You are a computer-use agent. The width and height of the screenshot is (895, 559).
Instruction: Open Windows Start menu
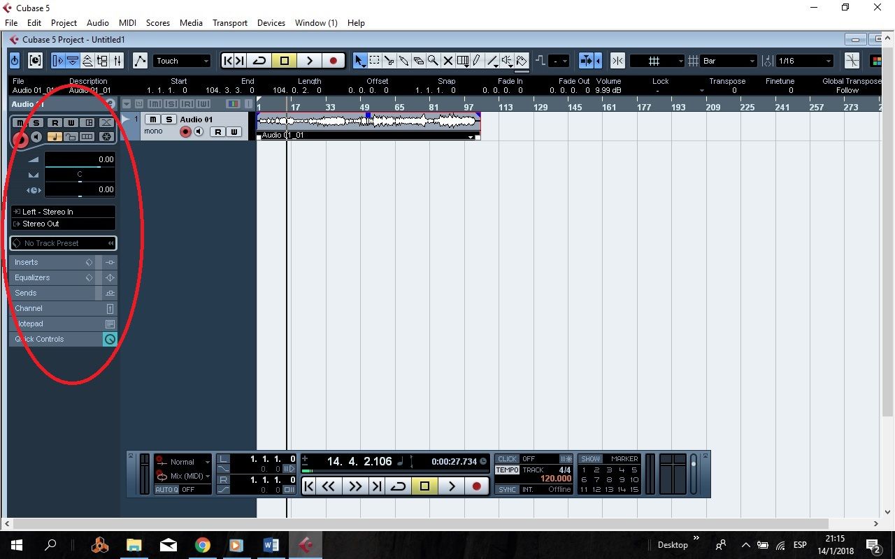coord(16,545)
